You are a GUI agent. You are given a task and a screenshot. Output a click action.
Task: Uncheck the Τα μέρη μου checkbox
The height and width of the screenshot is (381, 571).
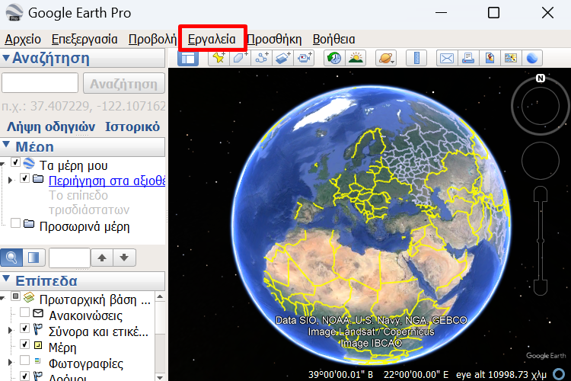pos(15,162)
